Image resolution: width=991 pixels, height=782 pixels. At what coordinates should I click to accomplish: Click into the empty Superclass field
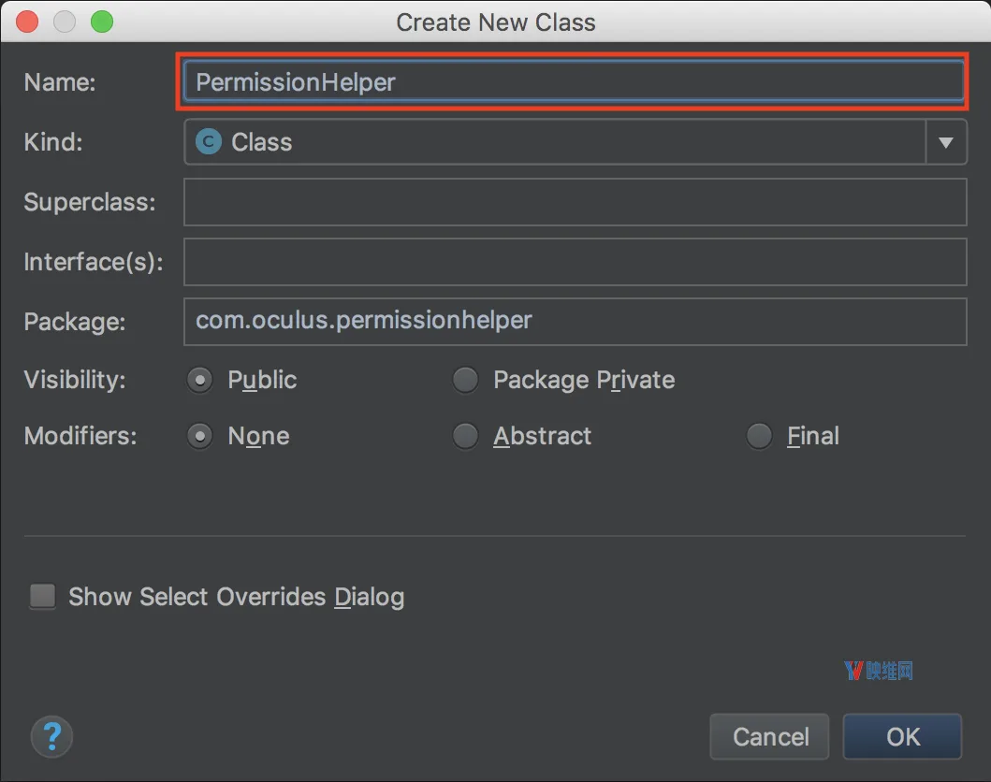pyautogui.click(x=576, y=202)
